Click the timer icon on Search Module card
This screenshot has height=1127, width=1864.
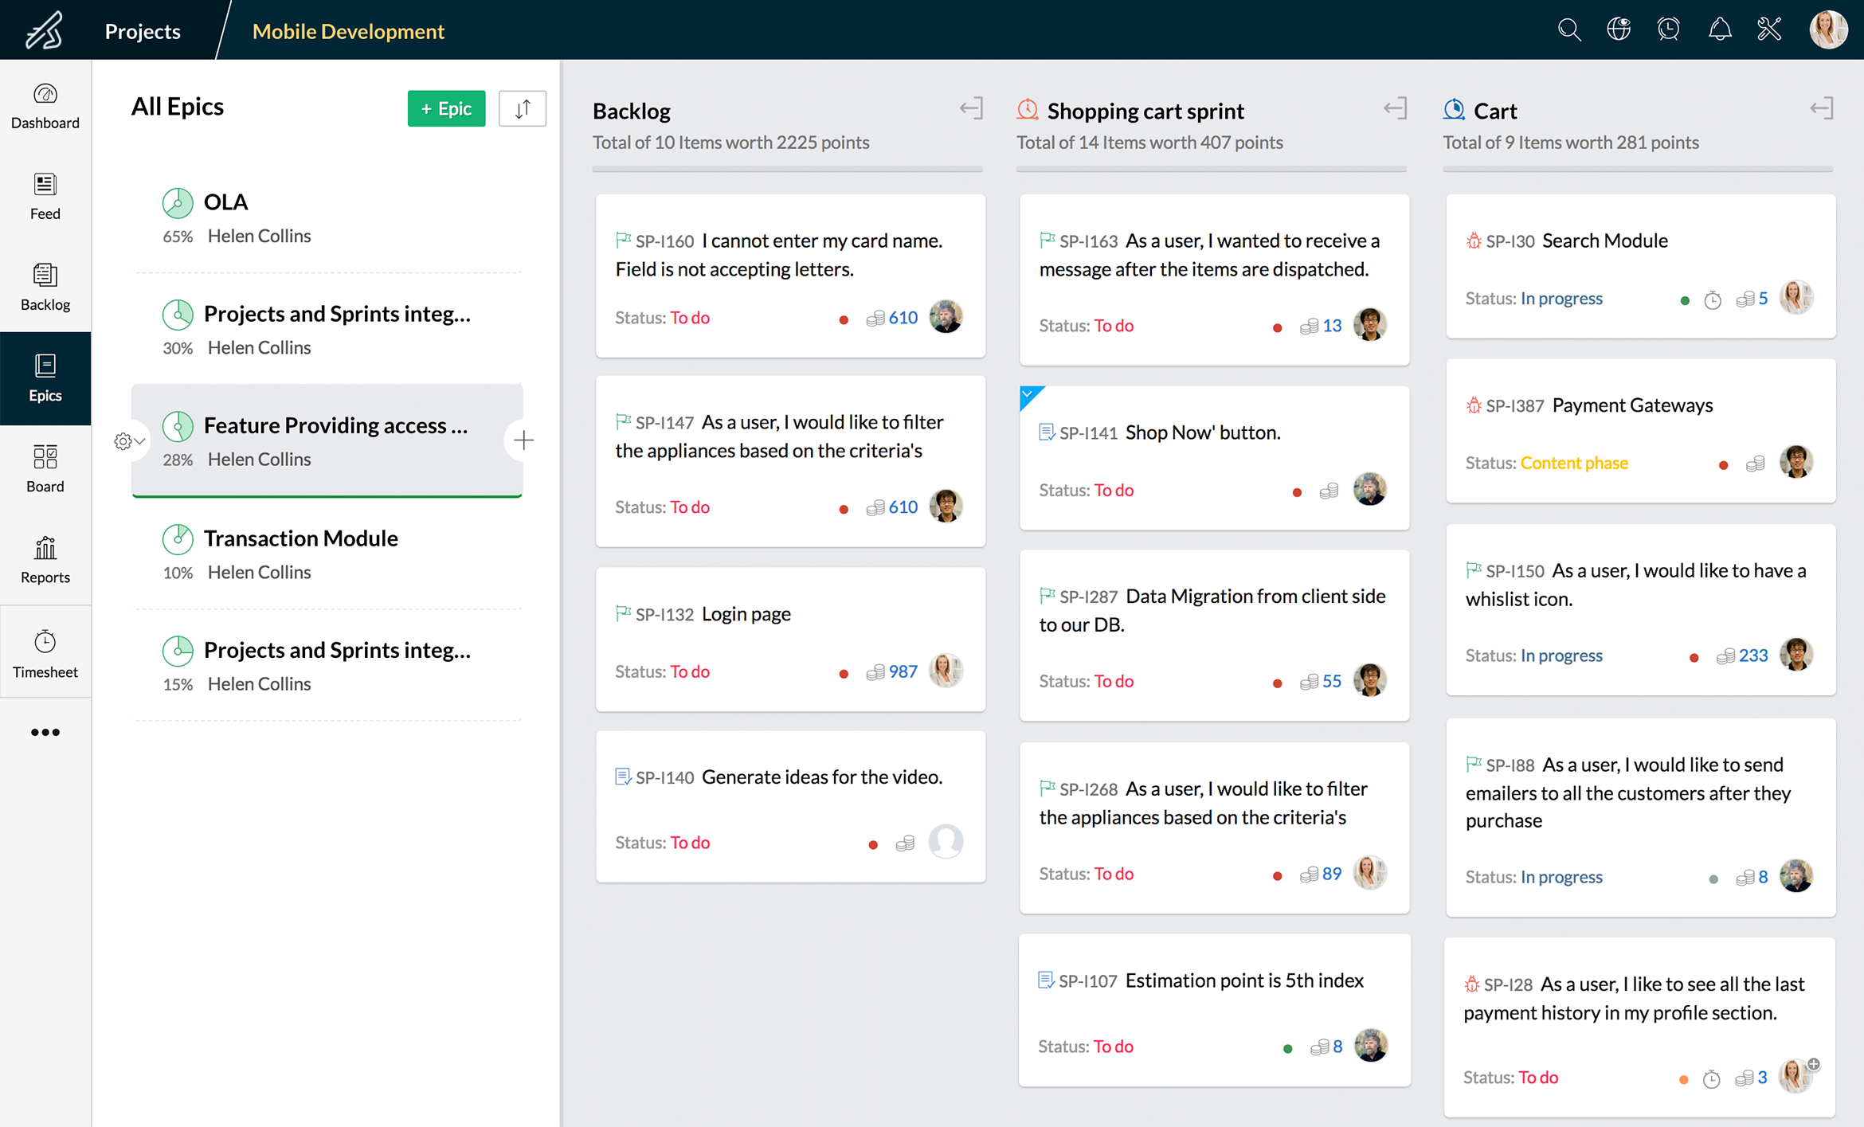coord(1712,300)
